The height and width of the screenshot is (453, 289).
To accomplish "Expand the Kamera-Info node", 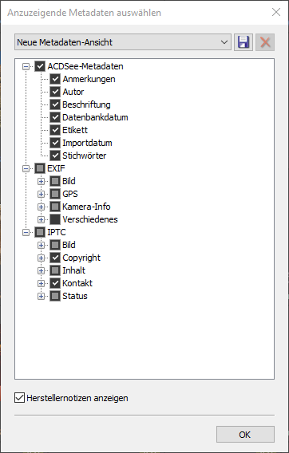I will click(x=41, y=207).
